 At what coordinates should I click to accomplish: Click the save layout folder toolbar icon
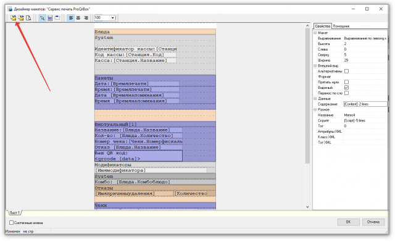(21, 18)
